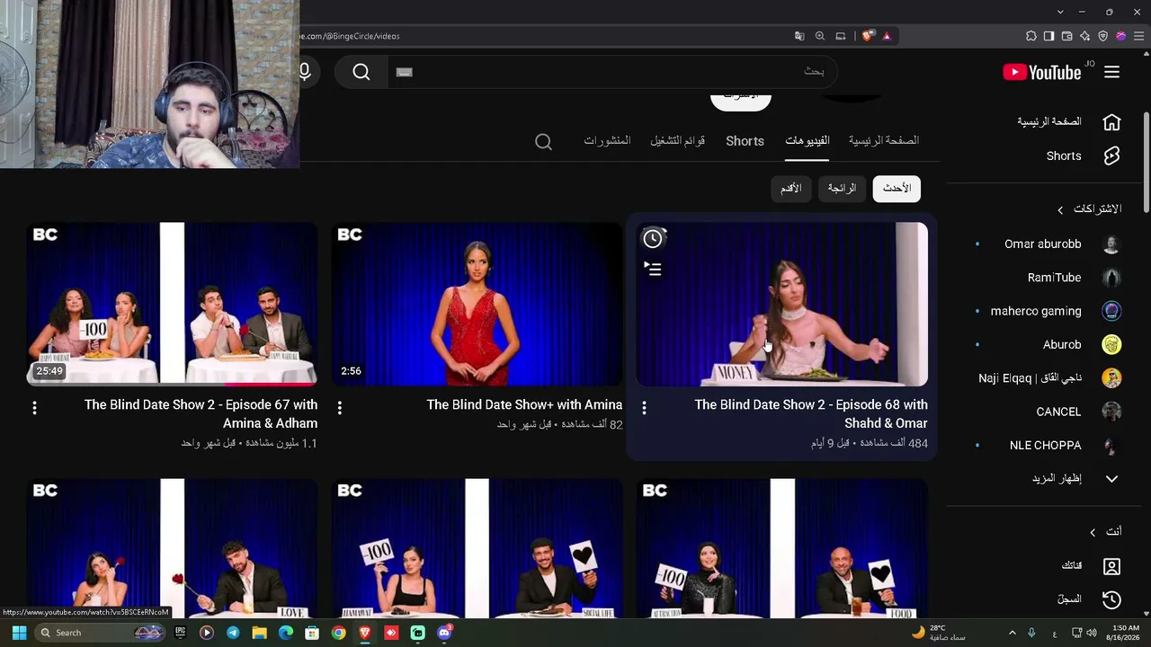This screenshot has width=1151, height=647.
Task: Open the Brave Rewards triangle icon
Action: coord(887,36)
